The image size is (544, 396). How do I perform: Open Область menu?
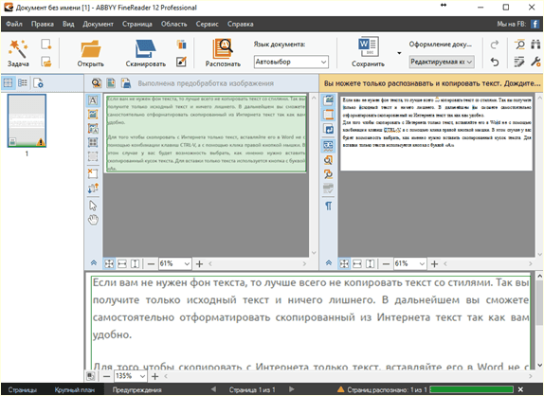point(173,24)
